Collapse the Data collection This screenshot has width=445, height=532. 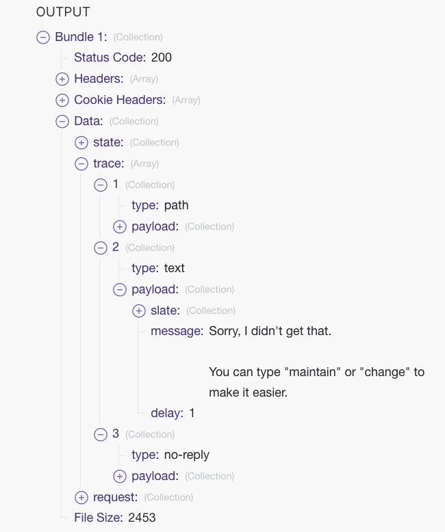(62, 122)
